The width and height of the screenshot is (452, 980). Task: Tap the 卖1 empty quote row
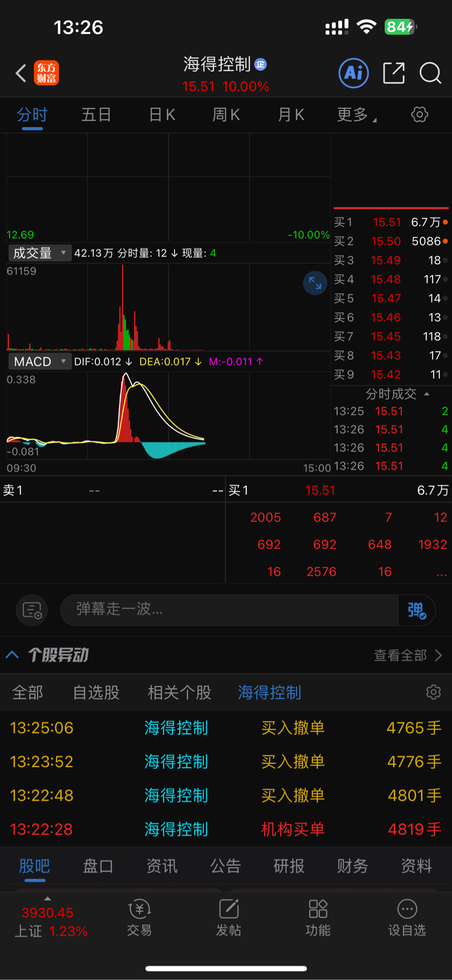[x=112, y=490]
